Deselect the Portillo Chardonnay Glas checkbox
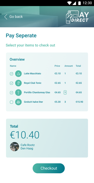94x183 pixels. click(x=11, y=93)
